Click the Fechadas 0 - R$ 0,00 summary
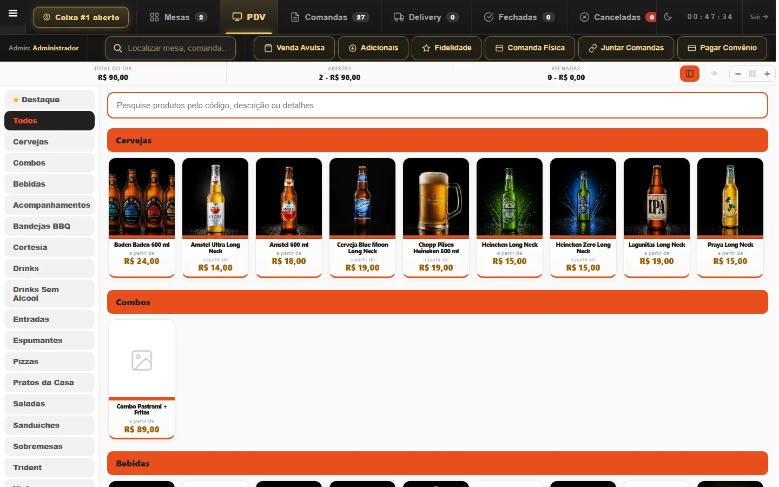Viewport: 779px width, 487px height. [x=566, y=74]
